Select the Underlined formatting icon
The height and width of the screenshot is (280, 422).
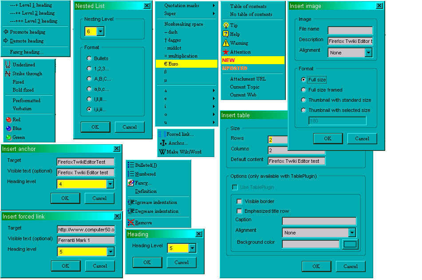tap(8, 65)
